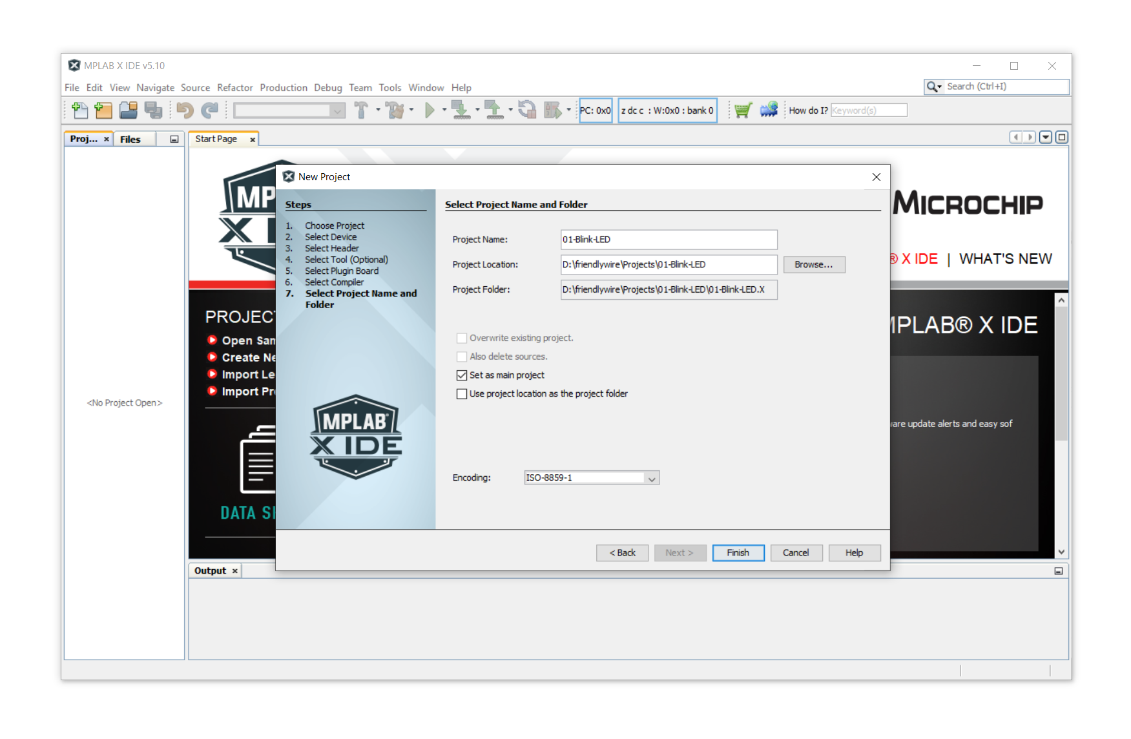Screen dimensions: 1131x739
Task: Click the Undo arrow in toolbar
Action: [x=185, y=110]
